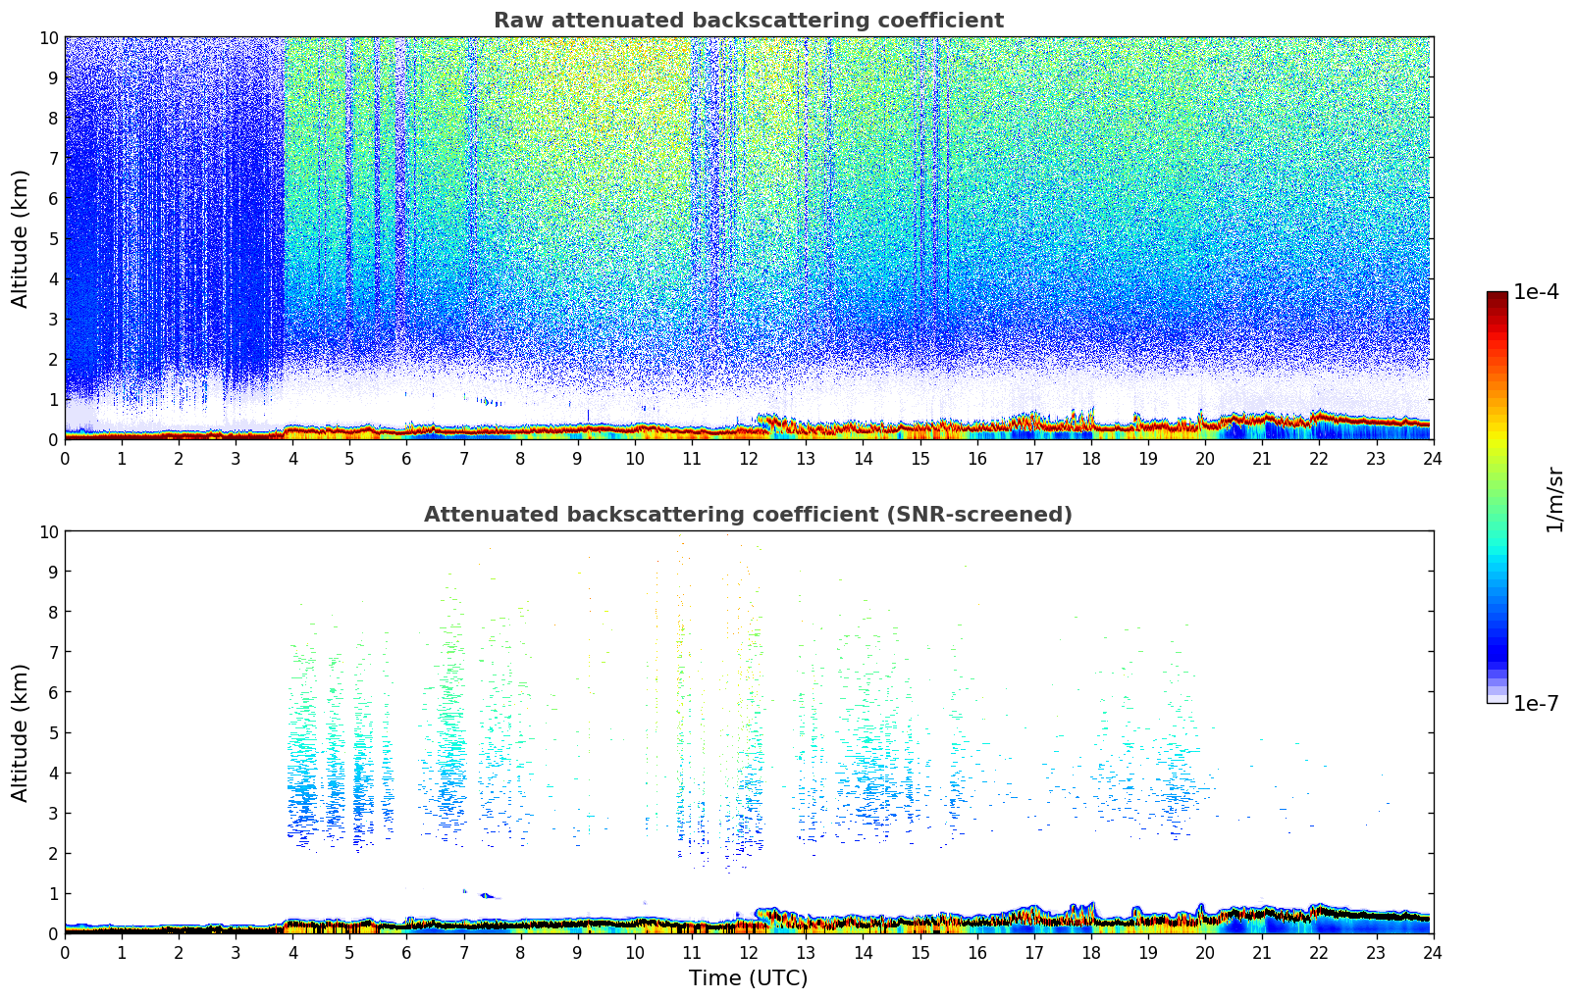Click the 10 km altitude tick on top plot
The width and height of the screenshot is (1576, 1000).
49,37
